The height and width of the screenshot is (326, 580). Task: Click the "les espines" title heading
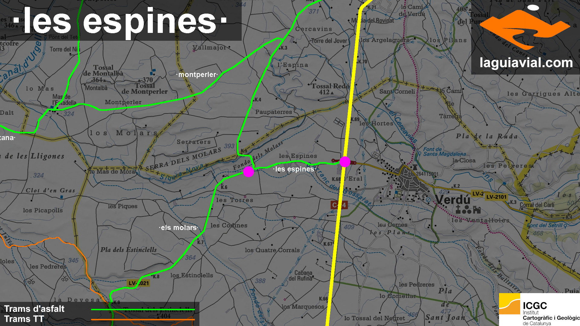pyautogui.click(x=120, y=21)
